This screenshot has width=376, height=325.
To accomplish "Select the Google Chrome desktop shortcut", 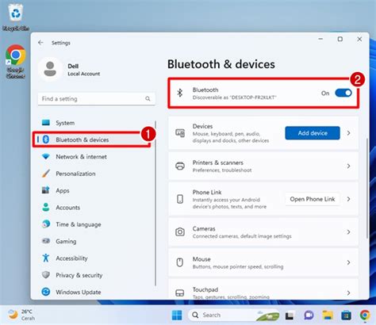I will [16, 62].
